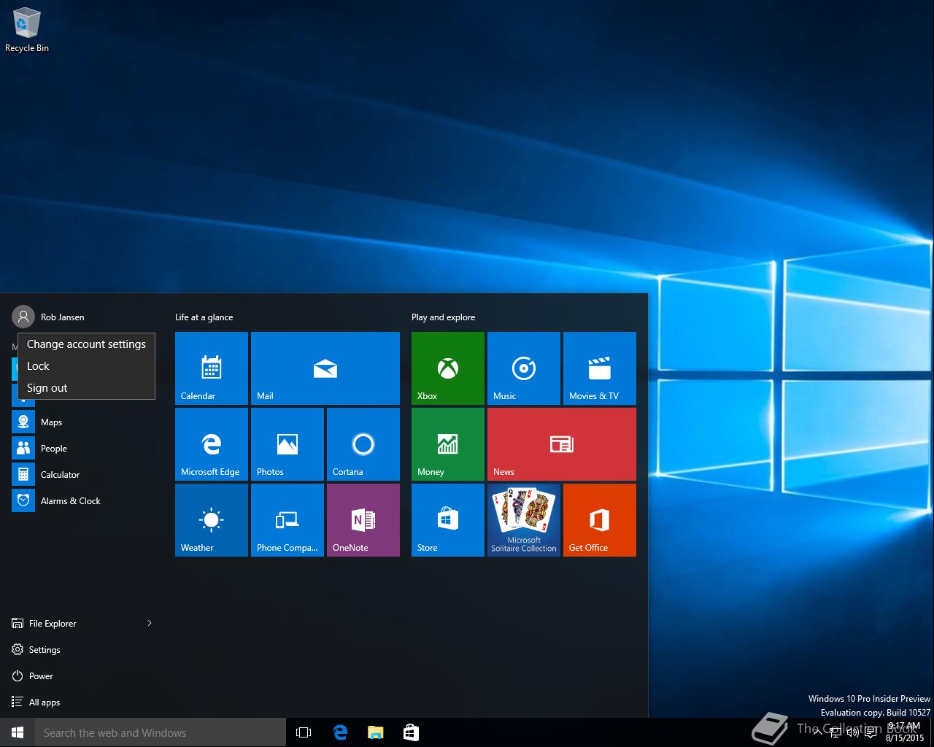The width and height of the screenshot is (934, 747).
Task: Open People from the app list
Action: 83,449
